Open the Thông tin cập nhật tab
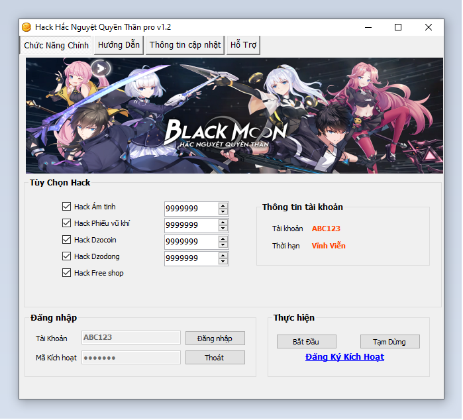 click(185, 45)
